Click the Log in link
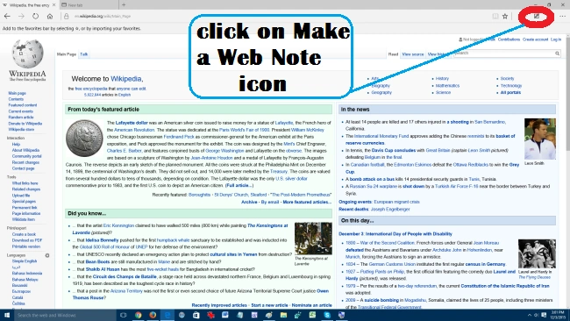The width and height of the screenshot is (570, 321). click(556, 39)
